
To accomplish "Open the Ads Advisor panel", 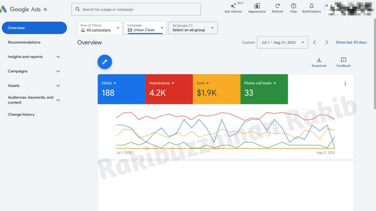I will (x=233, y=8).
